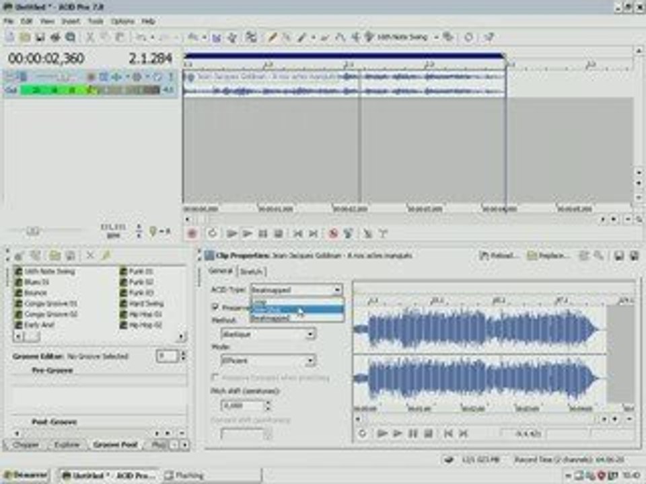Select the Blues 01 groove
This screenshot has height=484, width=646.
tap(32, 282)
